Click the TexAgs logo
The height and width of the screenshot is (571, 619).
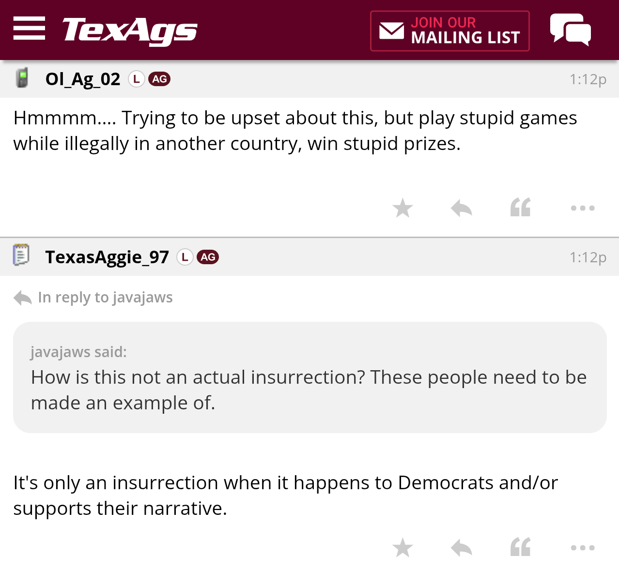point(129,30)
